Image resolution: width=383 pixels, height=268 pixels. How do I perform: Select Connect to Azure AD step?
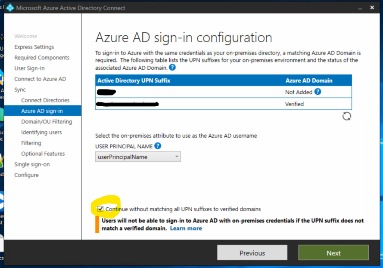[40, 79]
